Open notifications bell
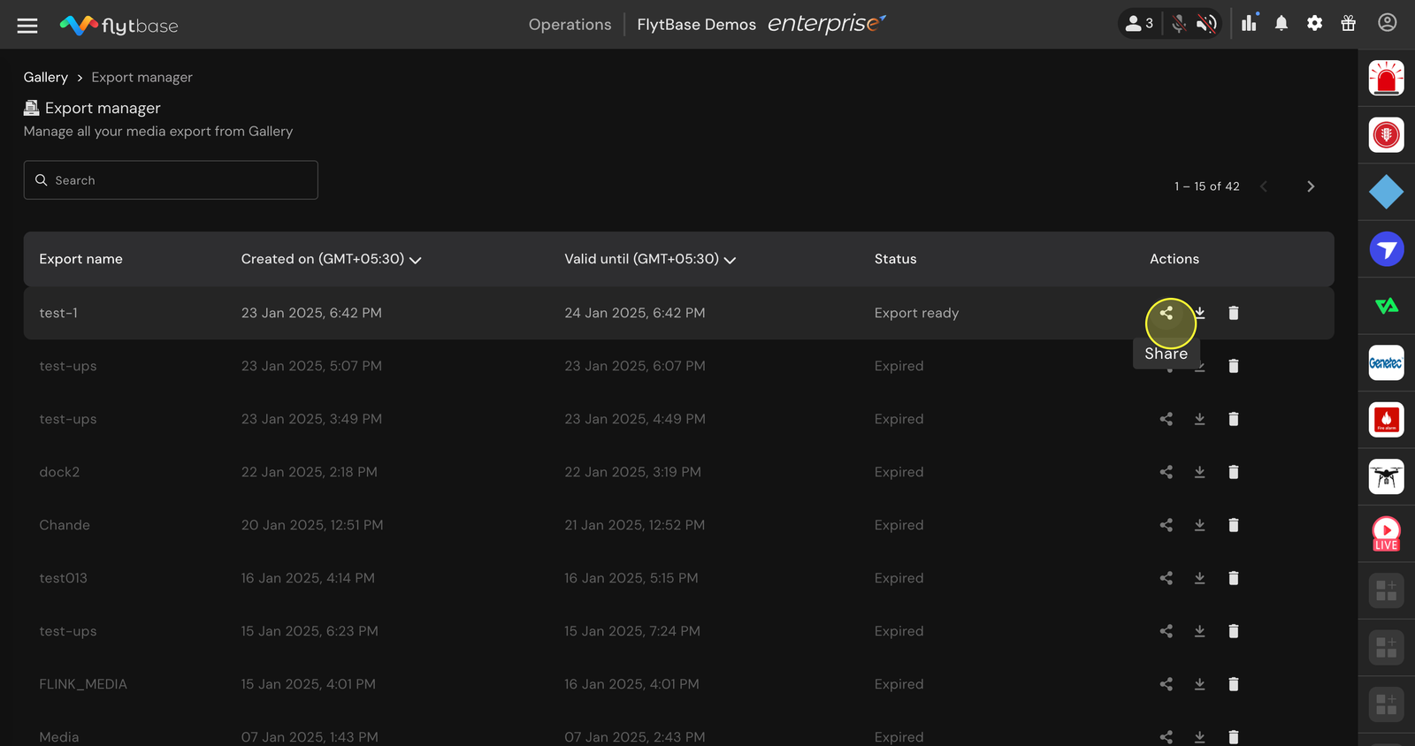This screenshot has width=1415, height=746. [x=1281, y=24]
